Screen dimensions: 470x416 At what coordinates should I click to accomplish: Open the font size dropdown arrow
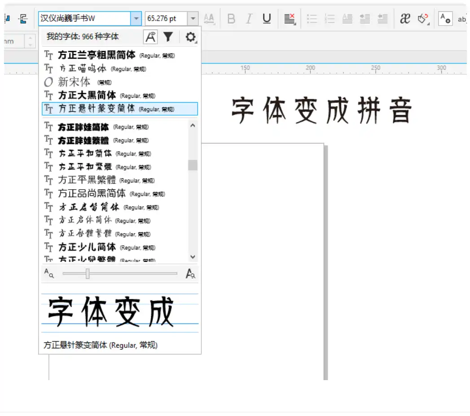coord(193,18)
